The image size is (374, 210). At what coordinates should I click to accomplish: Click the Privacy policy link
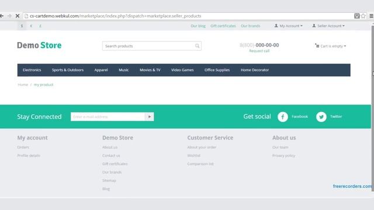click(283, 156)
